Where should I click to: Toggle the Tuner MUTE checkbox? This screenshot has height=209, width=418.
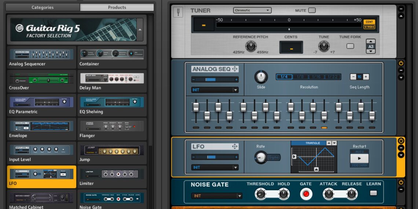point(312,10)
